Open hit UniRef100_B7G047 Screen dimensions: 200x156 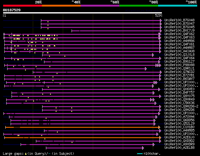point(179,24)
